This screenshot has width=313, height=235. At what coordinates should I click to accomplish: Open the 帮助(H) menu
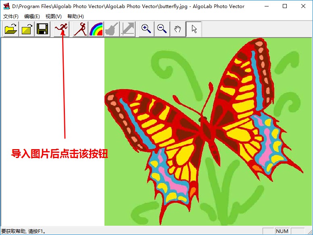coord(75,17)
